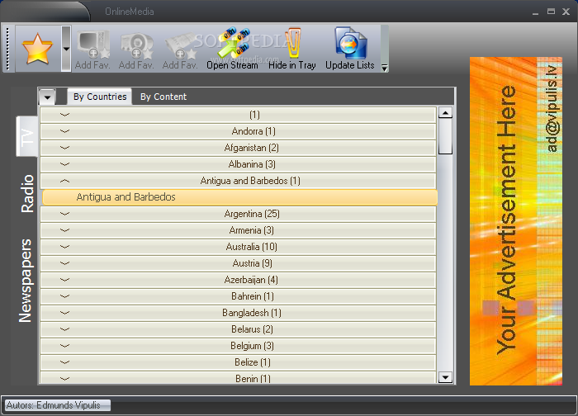Expand the Benin (1) group
The height and width of the screenshot is (416, 578).
click(238, 378)
